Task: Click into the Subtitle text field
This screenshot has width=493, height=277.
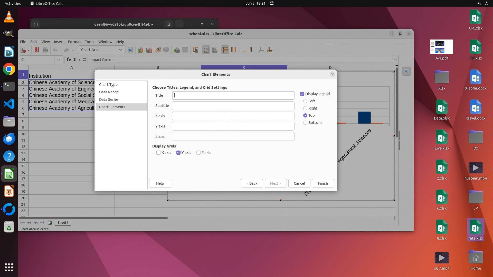Action: (233, 106)
